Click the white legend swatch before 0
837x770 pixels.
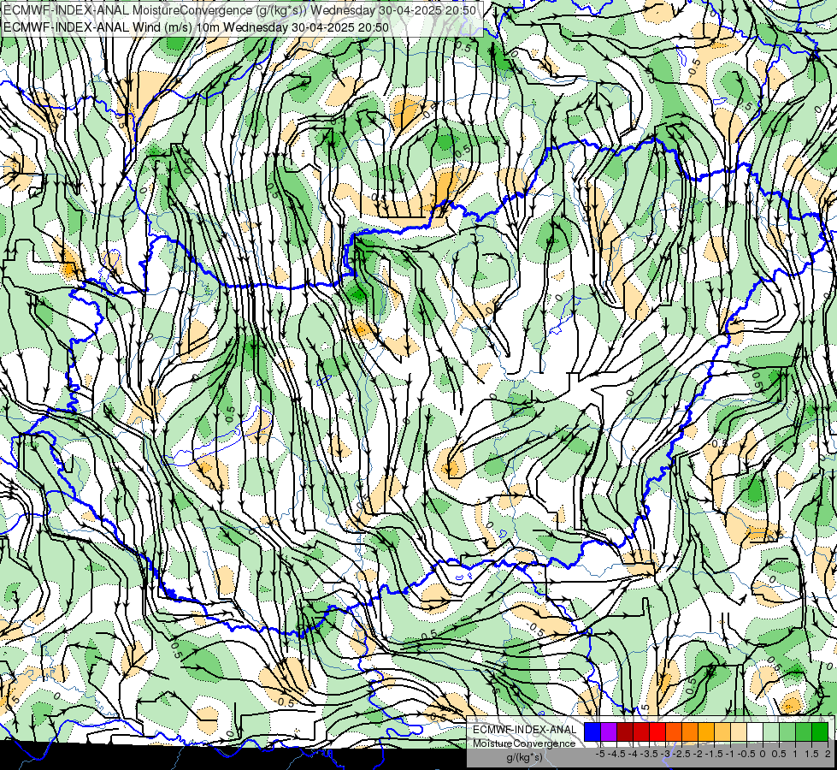[x=755, y=732]
